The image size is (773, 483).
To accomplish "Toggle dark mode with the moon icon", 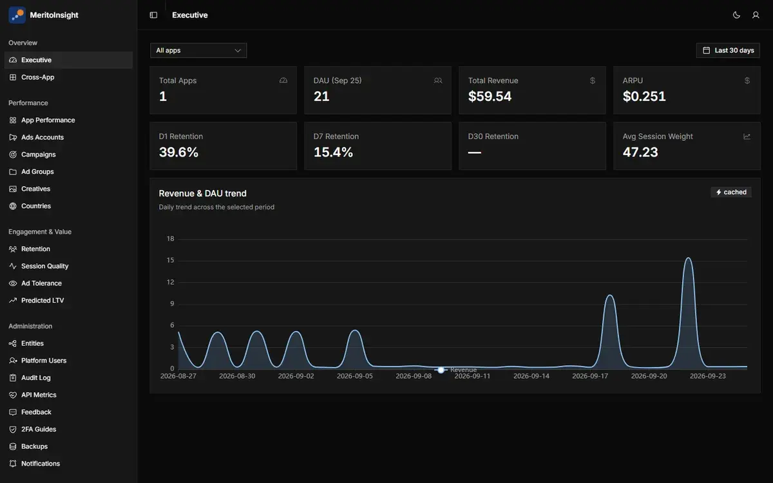I will click(736, 15).
